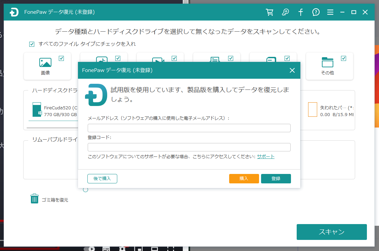Select the 画像 picture icon
The width and height of the screenshot is (379, 251).
45,63
